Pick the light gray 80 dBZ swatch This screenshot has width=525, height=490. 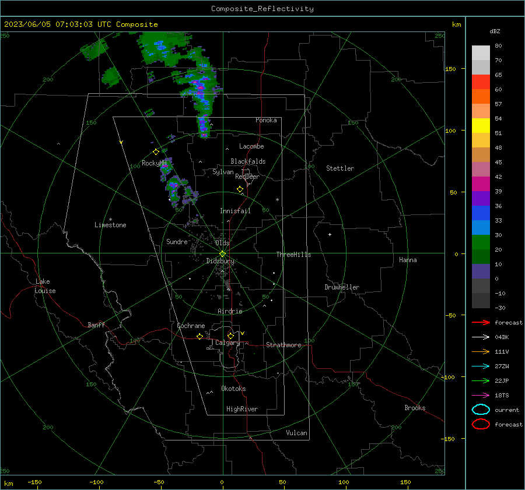pyautogui.click(x=481, y=52)
